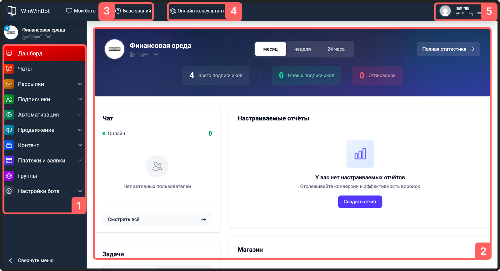The width and height of the screenshot is (500, 271).
Task: Click the orange Mailings envelope icon
Action: 9,84
